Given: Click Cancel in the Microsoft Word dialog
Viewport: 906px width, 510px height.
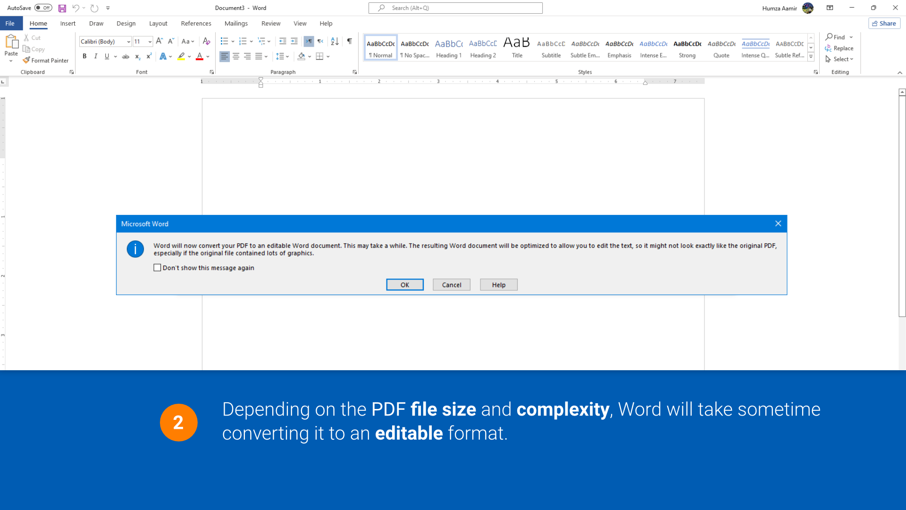Looking at the screenshot, I should click(x=451, y=285).
